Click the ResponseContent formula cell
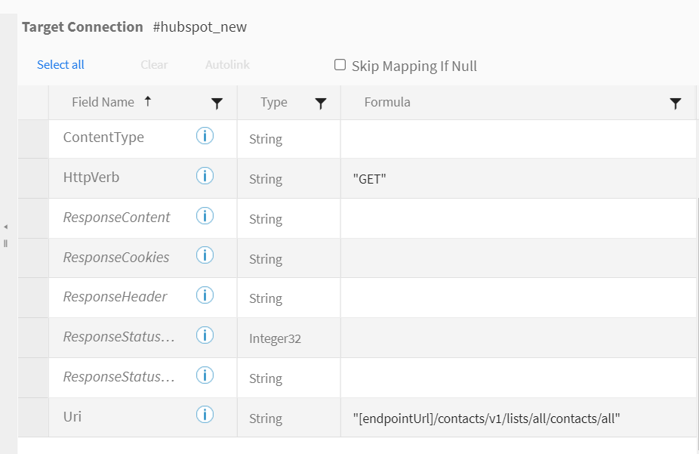Viewport: 699px width, 454px height. click(518, 218)
